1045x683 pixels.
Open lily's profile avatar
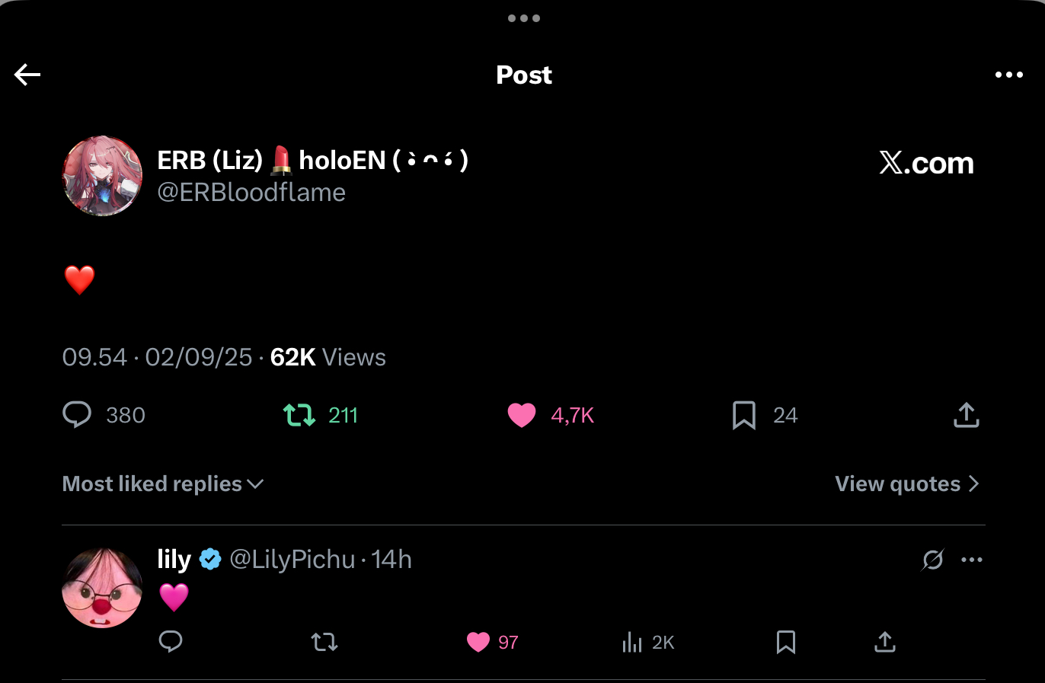102,588
